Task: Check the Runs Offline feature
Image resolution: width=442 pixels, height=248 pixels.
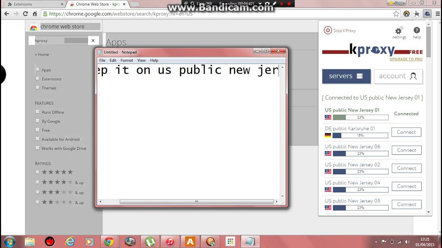Action: (37, 112)
